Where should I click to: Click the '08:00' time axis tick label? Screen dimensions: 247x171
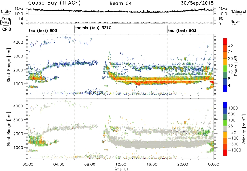90,165
